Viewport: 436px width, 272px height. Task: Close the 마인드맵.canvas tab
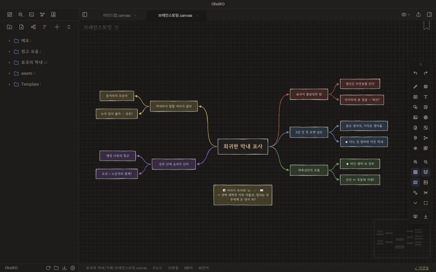(x=135, y=16)
